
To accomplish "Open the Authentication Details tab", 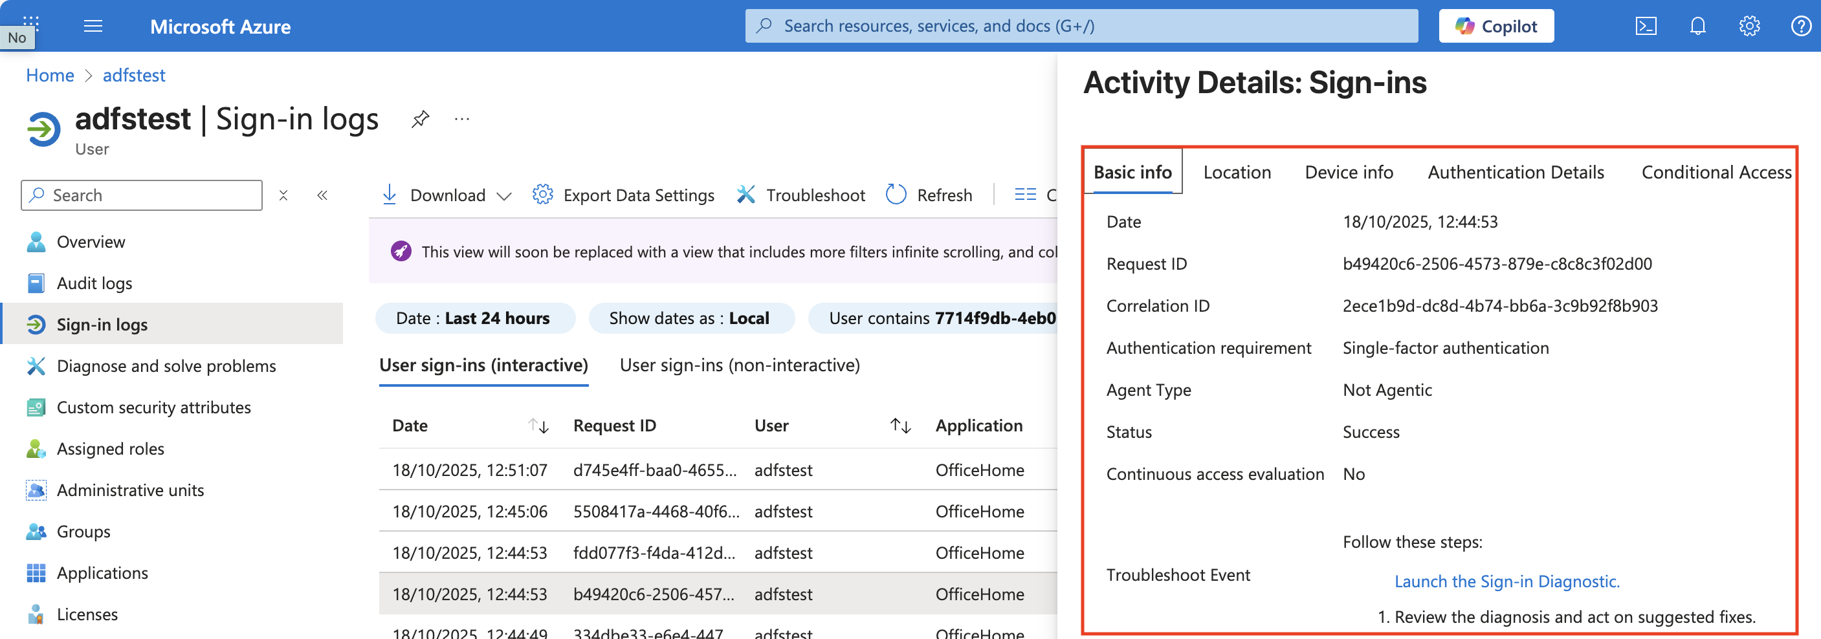I will (x=1516, y=173).
